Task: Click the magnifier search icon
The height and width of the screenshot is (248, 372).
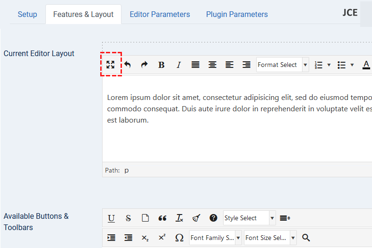Action: coord(306,238)
